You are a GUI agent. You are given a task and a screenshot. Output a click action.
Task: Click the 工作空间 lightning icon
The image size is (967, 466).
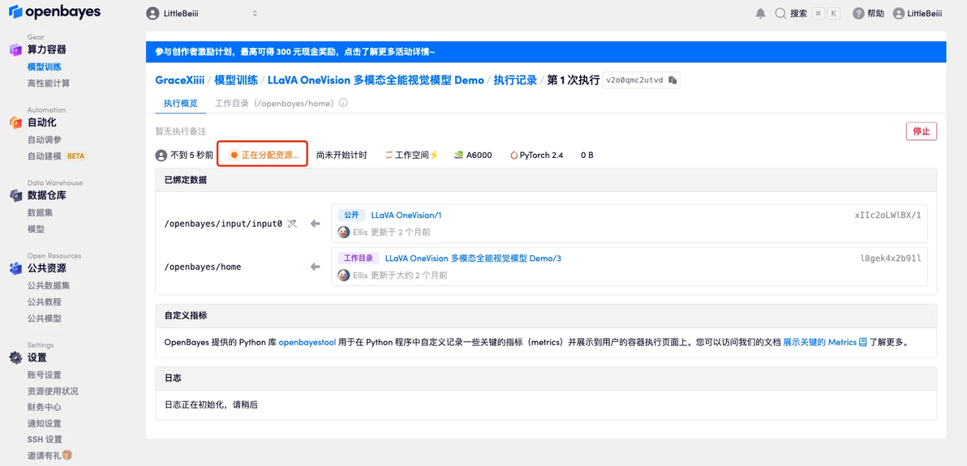click(x=433, y=156)
